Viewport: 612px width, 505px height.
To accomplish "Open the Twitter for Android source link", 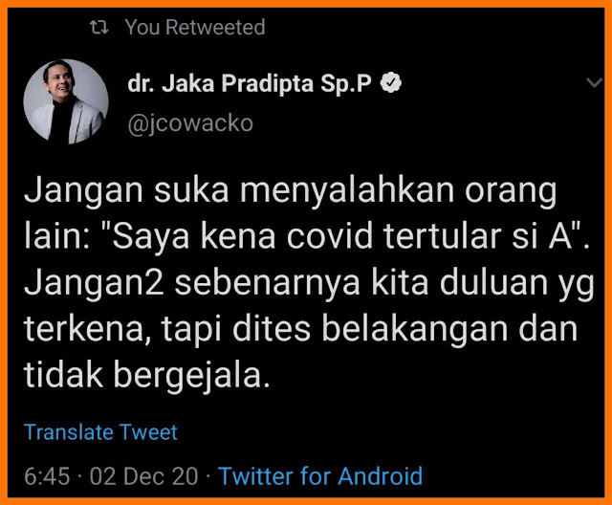I will 320,476.
